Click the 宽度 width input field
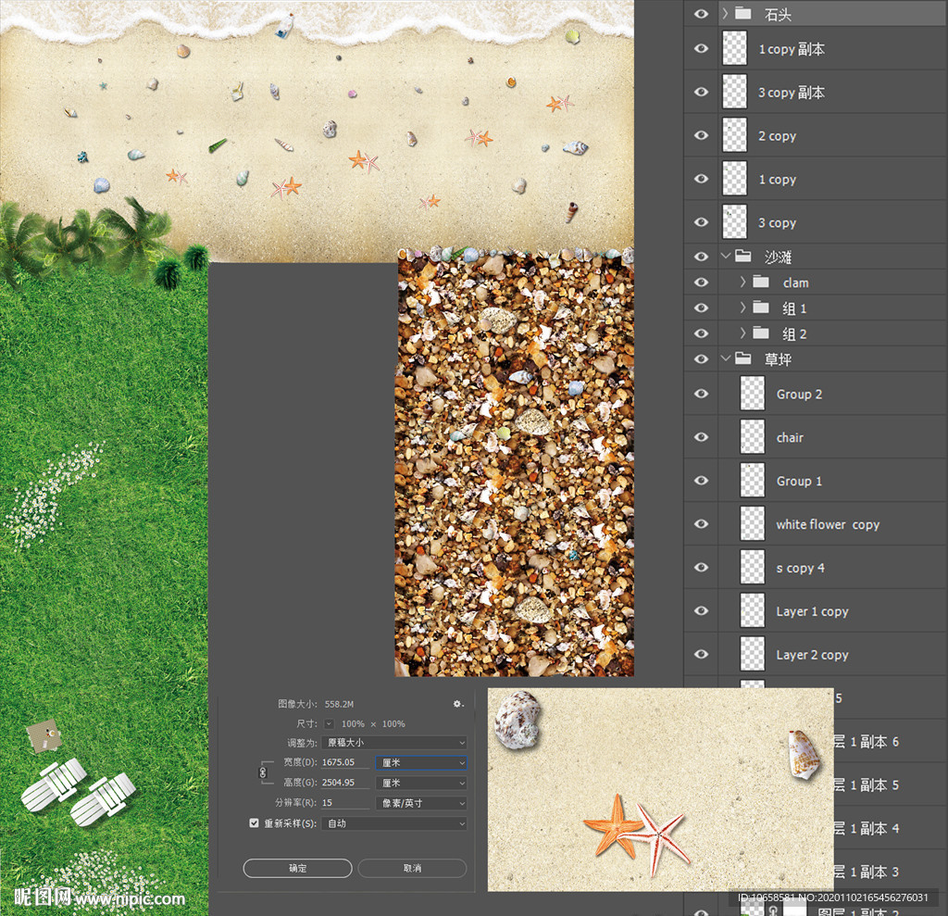Image resolution: width=948 pixels, height=916 pixels. 344,762
